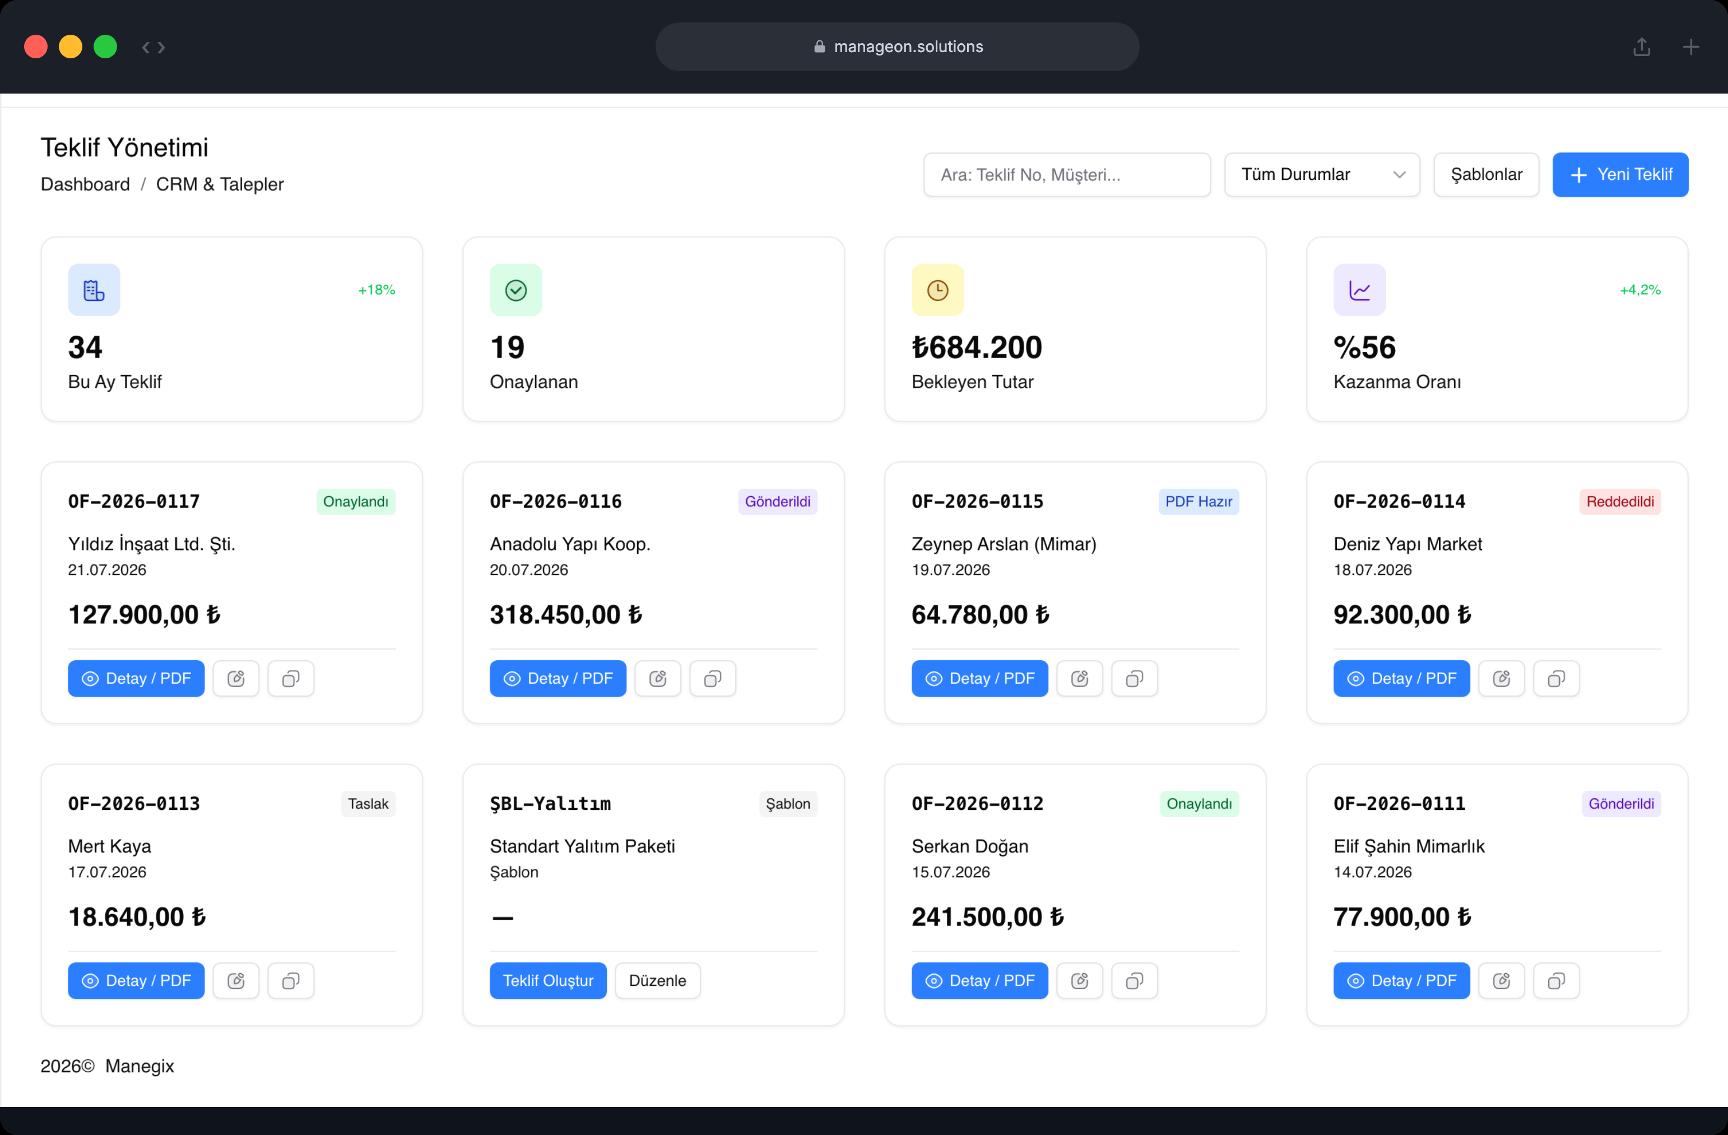Screen dimensions: 1728x1135
Task: Click the Şablon badge on ŞBL-Yalıtım
Action: tap(788, 804)
